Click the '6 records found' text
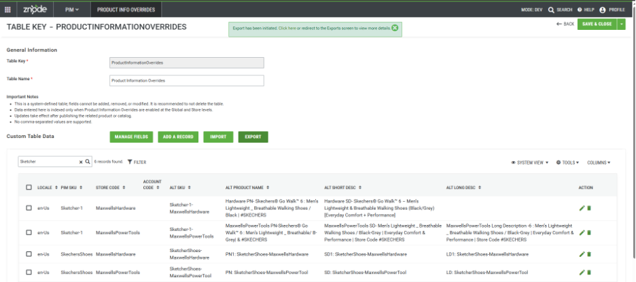 (x=108, y=162)
